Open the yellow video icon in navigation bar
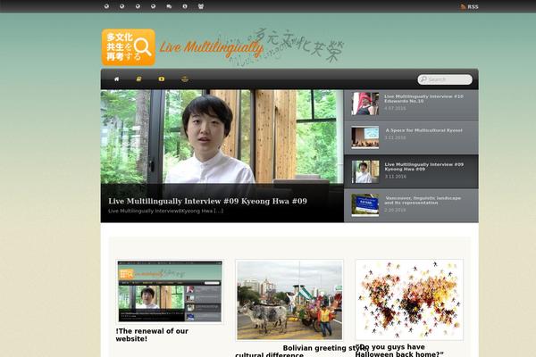 click(x=162, y=79)
